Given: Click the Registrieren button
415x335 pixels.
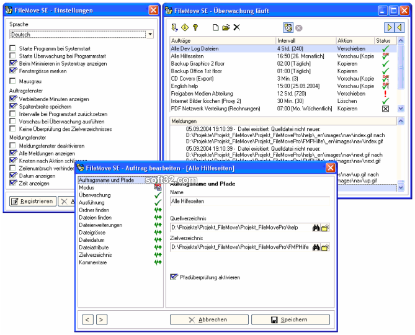Looking at the screenshot, I should coord(33,202).
